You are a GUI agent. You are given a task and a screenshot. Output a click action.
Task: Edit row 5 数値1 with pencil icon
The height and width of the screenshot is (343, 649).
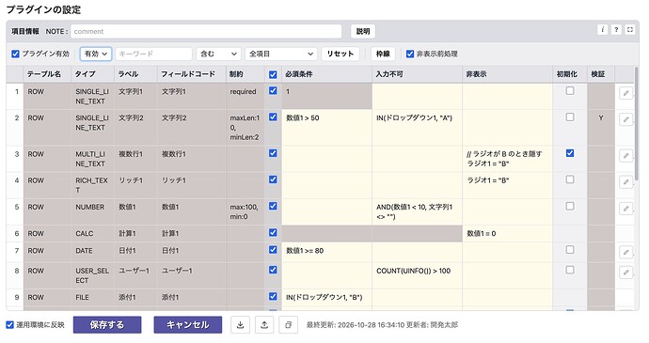pos(625,209)
